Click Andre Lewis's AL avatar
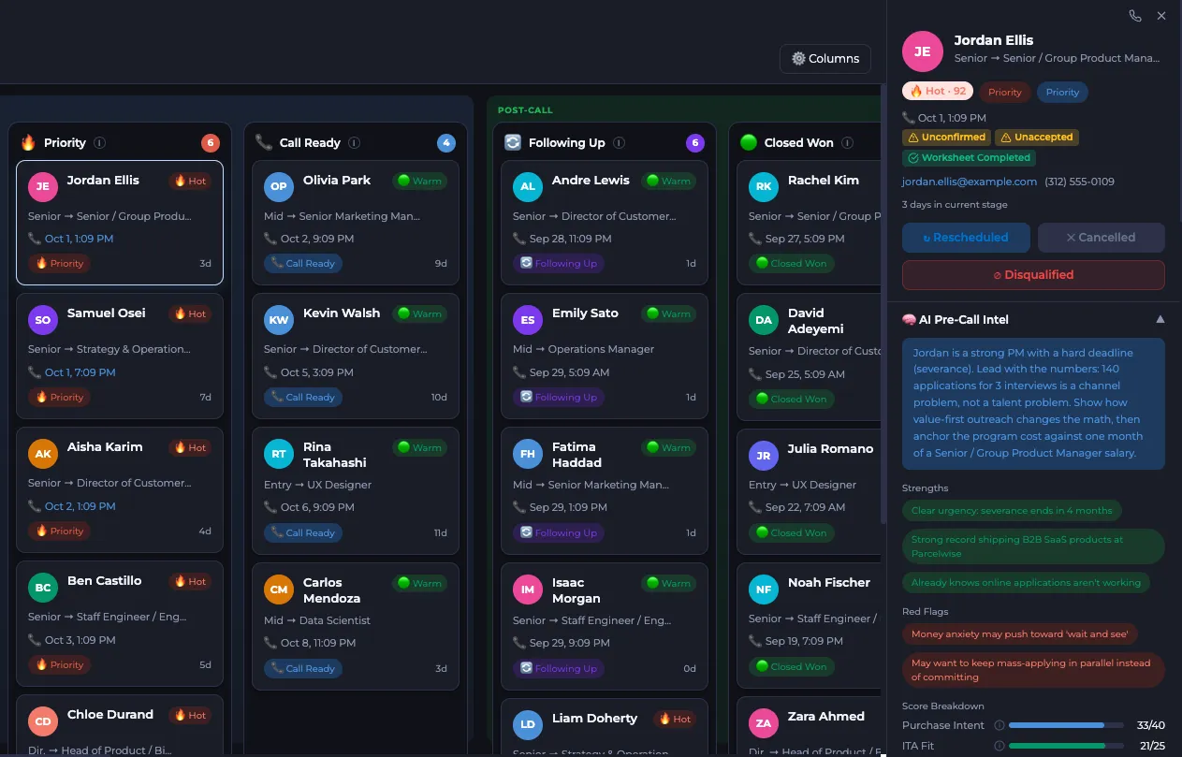The width and height of the screenshot is (1182, 757). pyautogui.click(x=528, y=187)
